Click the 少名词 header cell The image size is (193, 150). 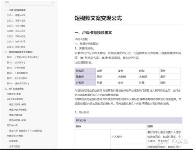coord(85,83)
